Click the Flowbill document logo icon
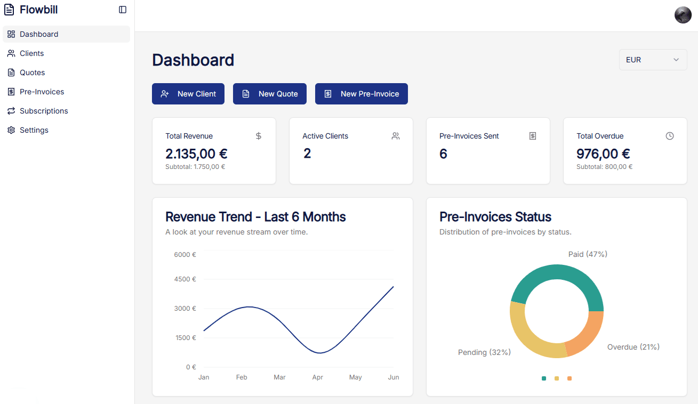Viewport: 698px width, 404px height. pyautogui.click(x=10, y=9)
